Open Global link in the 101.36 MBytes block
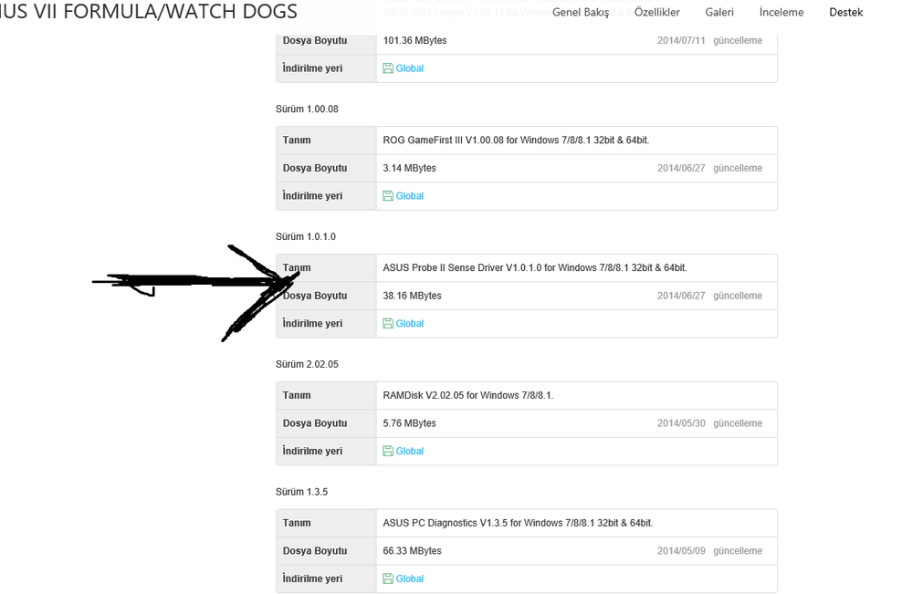The image size is (912, 594). tap(410, 68)
